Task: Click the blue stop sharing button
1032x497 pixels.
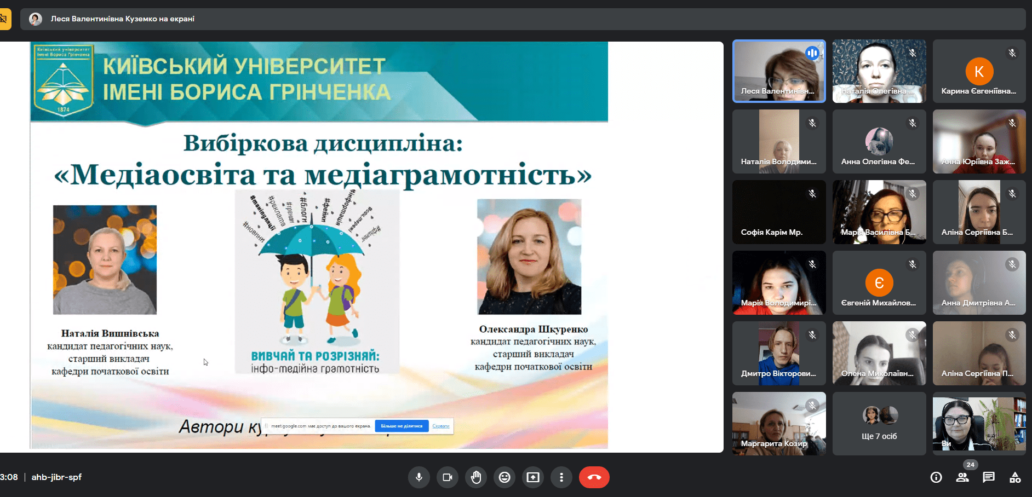Action: (x=402, y=426)
